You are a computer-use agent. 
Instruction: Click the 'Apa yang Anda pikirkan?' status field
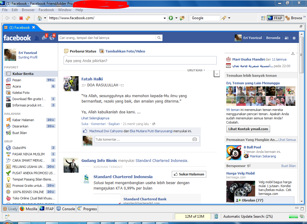(140, 61)
